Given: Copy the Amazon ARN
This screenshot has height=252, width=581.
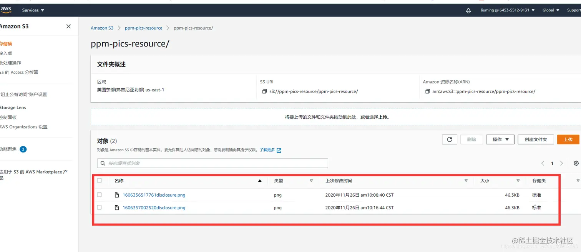Looking at the screenshot, I should point(428,91).
